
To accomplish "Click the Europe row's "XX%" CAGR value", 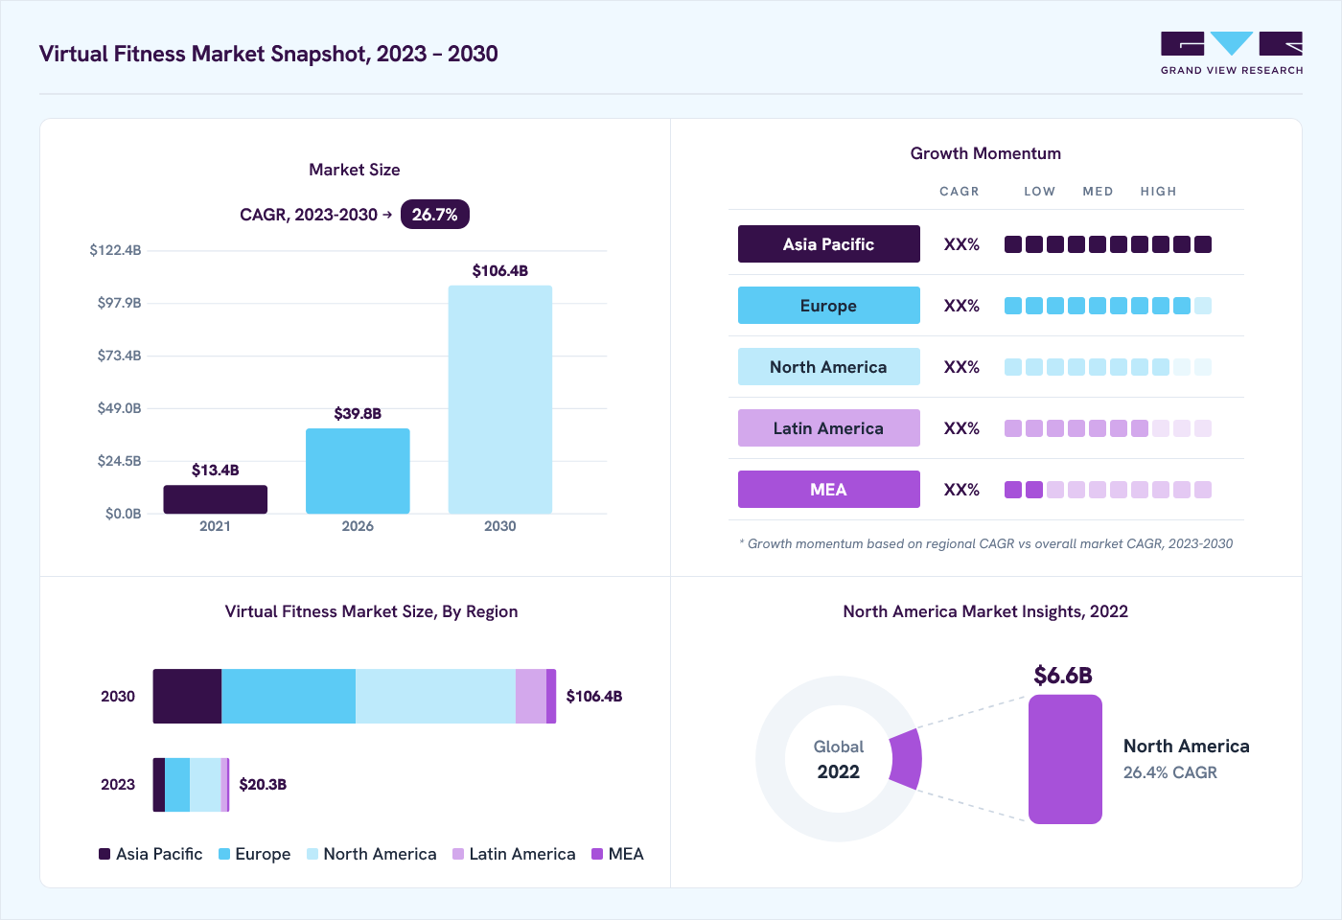I will pyautogui.click(x=961, y=306).
